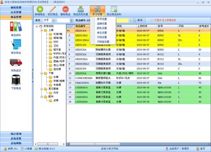Open the 库存 comparison dropdown (大于)
The height and width of the screenshot is (152, 211).
(x=54, y=21)
